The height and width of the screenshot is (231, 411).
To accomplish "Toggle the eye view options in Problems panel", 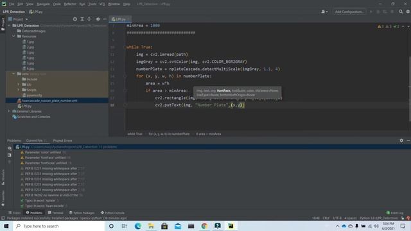I will coord(10,148).
